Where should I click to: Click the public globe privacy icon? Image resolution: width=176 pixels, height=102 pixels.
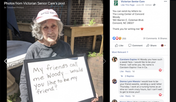tap(154, 5)
